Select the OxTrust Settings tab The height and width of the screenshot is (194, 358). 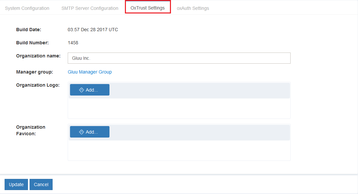[x=148, y=8]
